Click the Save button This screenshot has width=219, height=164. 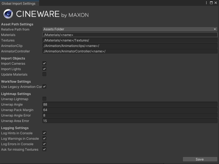200,159
